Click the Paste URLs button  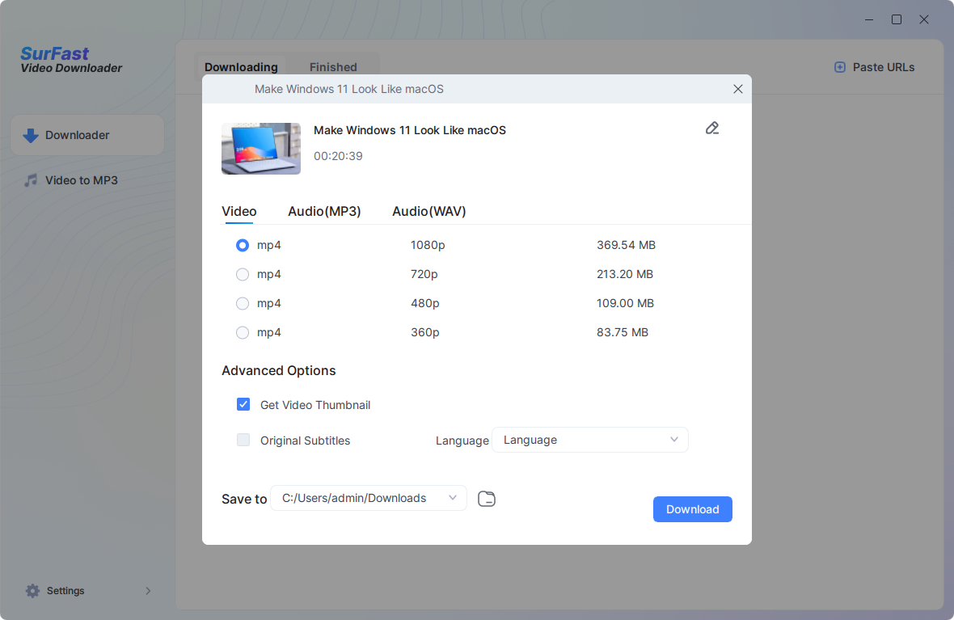click(874, 67)
